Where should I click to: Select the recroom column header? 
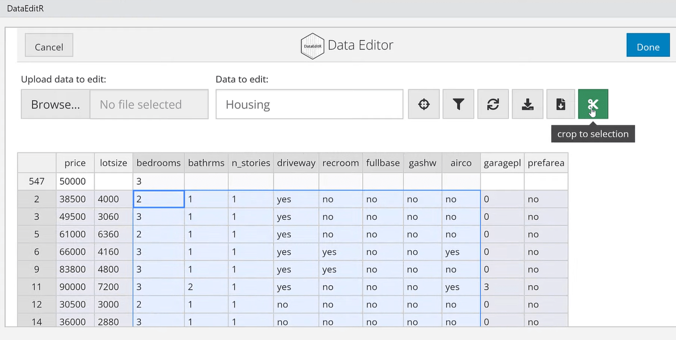(341, 163)
